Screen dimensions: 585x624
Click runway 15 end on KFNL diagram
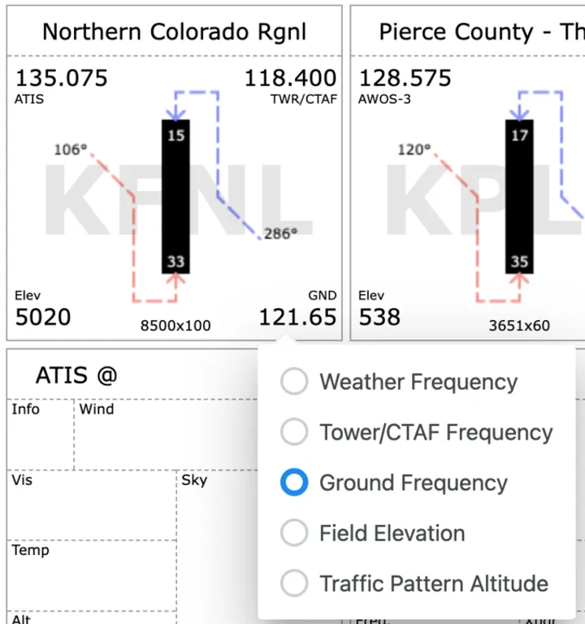(176, 135)
